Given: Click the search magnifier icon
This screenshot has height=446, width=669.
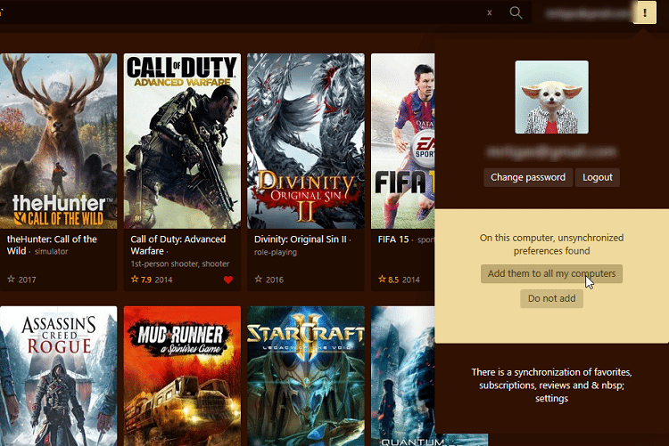Looking at the screenshot, I should point(516,12).
